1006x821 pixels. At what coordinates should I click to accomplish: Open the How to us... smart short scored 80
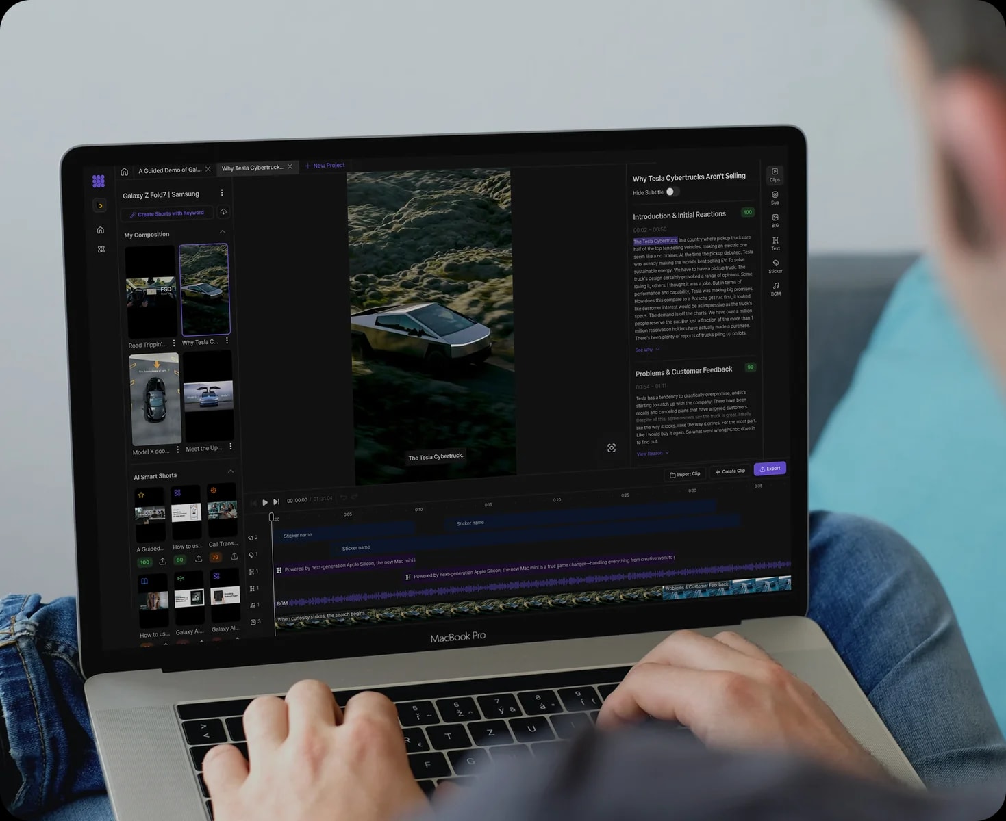(186, 512)
